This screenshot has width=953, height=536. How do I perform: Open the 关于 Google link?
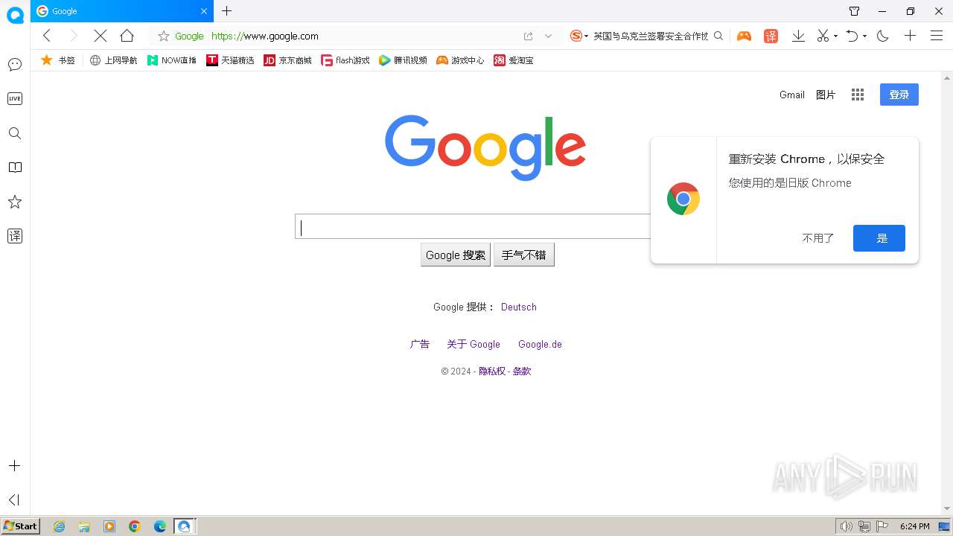click(x=474, y=344)
